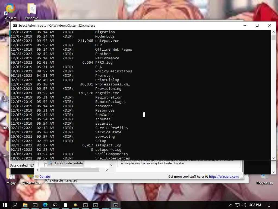Image resolution: width=278 pixels, height=209 pixels.
Task: Click 'regedit.exe' in the listing
Action: tap(107, 93)
